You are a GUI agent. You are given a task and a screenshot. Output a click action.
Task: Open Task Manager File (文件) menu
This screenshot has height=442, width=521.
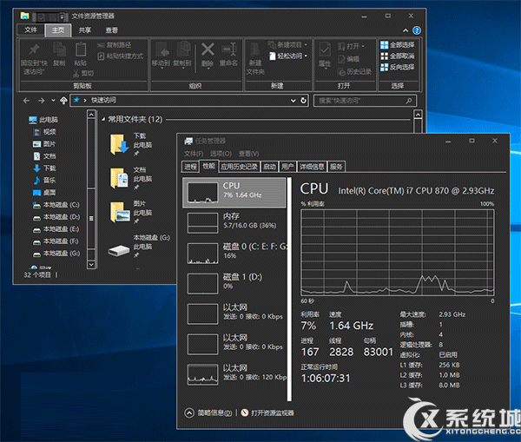194,154
